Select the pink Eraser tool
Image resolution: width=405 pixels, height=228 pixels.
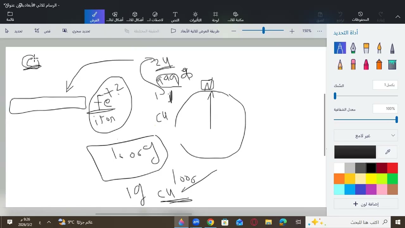click(353, 65)
